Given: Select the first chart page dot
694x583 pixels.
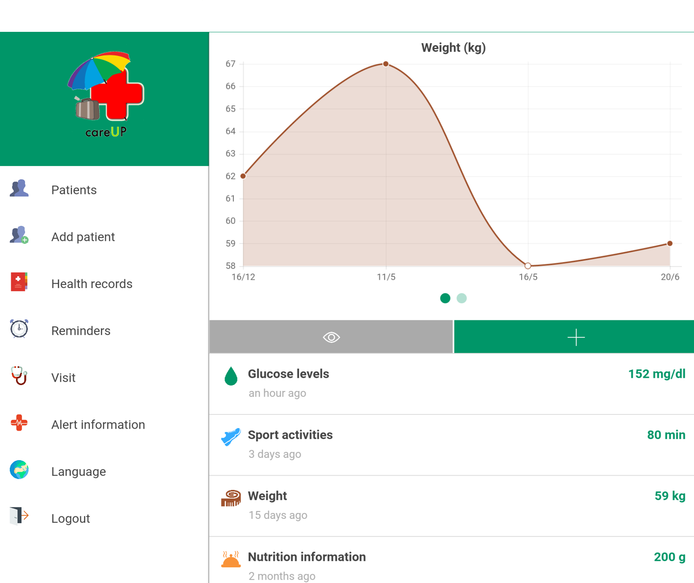Looking at the screenshot, I should click(x=445, y=298).
